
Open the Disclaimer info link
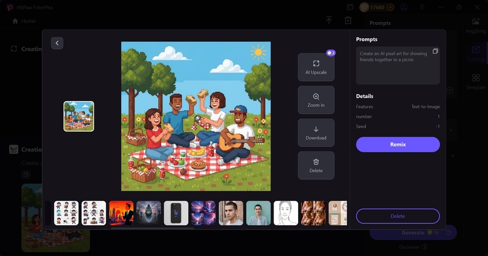pos(413,247)
